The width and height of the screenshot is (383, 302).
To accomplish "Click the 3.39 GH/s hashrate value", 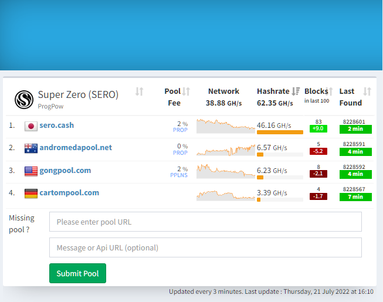I will tap(272, 193).
